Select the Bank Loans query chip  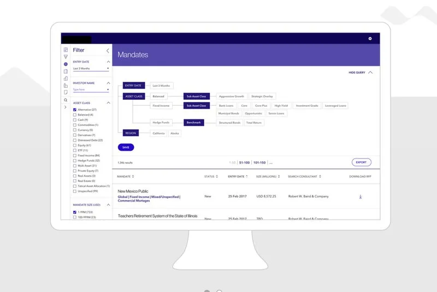click(x=226, y=106)
